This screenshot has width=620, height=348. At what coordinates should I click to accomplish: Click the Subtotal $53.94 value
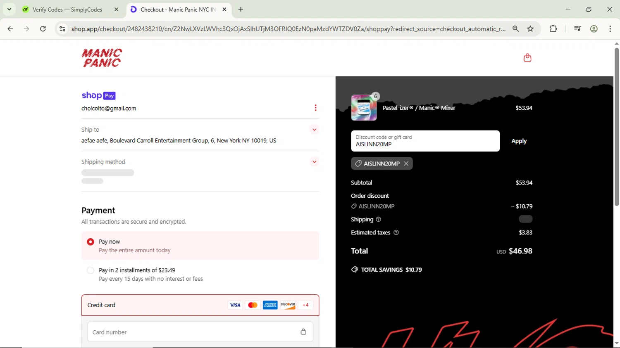pyautogui.click(x=524, y=183)
